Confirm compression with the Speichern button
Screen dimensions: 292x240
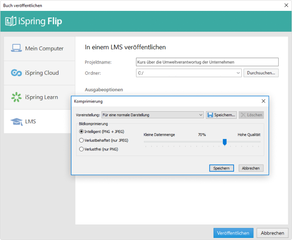[222, 168]
